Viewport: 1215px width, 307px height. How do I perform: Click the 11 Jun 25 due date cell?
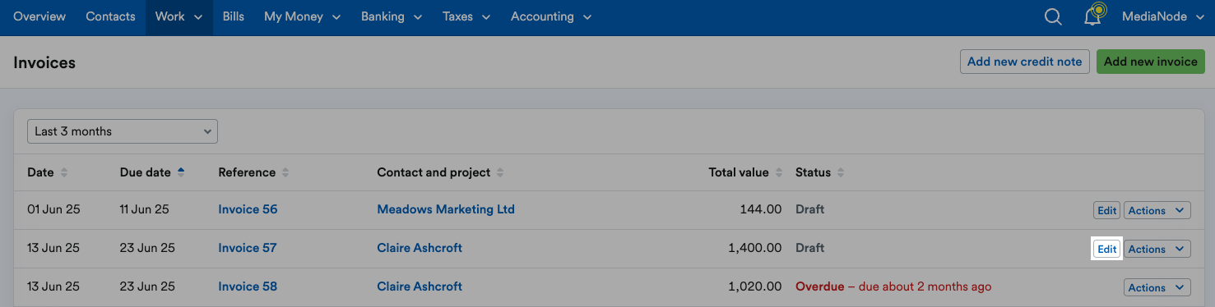click(145, 209)
